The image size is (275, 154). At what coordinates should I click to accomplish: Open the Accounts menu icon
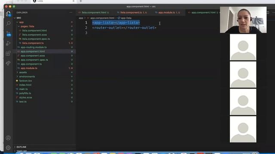coord(8,138)
